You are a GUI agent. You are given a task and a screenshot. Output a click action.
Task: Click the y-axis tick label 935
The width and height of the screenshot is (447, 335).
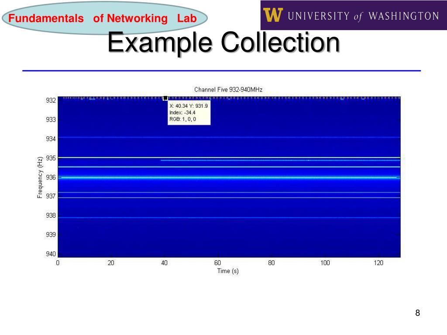(51, 158)
